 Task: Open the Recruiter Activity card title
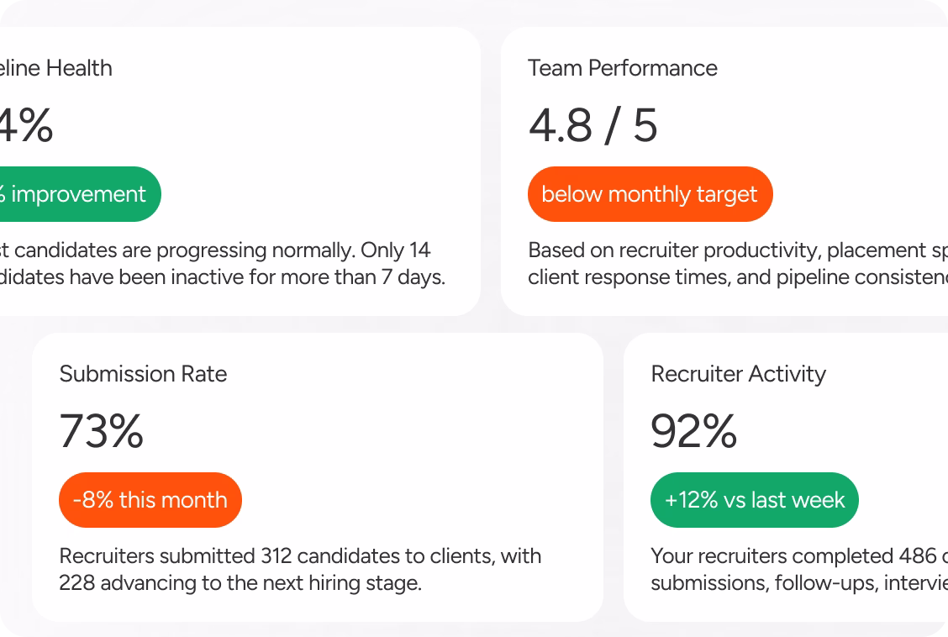pos(738,374)
